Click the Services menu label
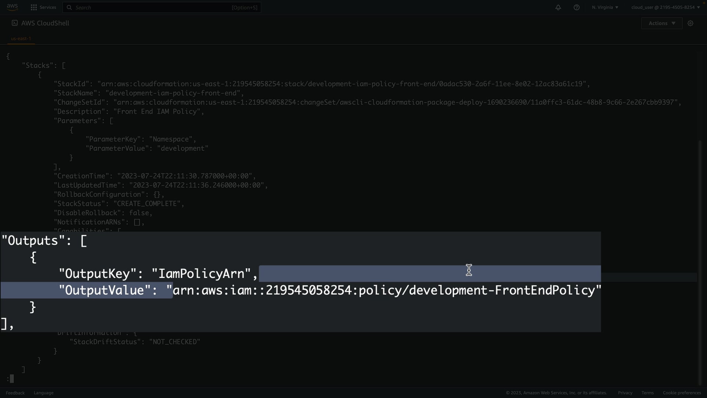The height and width of the screenshot is (398, 707). tap(48, 7)
